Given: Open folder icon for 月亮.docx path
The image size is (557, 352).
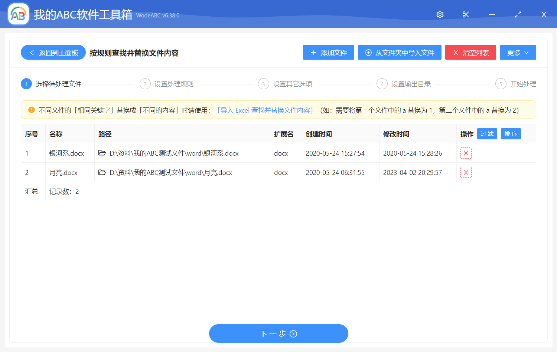Looking at the screenshot, I should coord(102,172).
